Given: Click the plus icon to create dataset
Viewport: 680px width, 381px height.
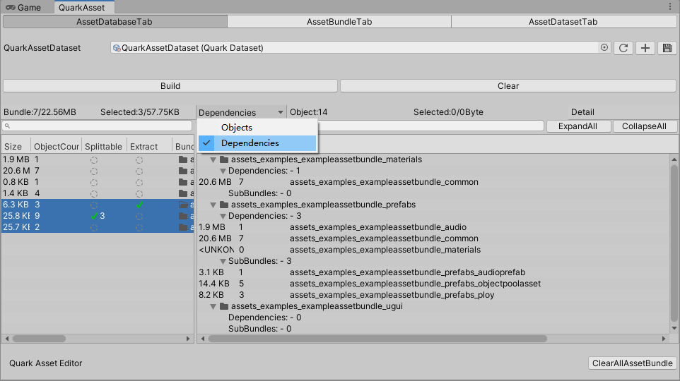Looking at the screenshot, I should pyautogui.click(x=645, y=48).
